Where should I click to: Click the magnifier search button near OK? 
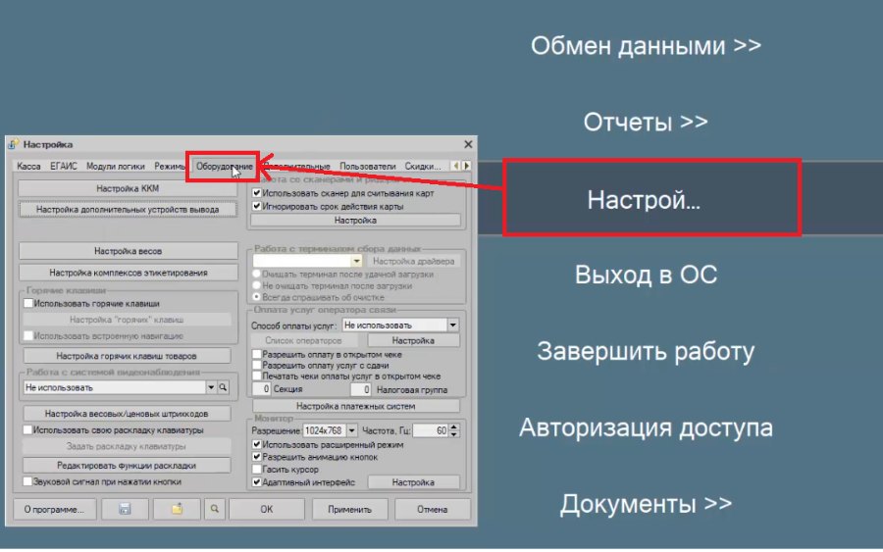[x=215, y=509]
